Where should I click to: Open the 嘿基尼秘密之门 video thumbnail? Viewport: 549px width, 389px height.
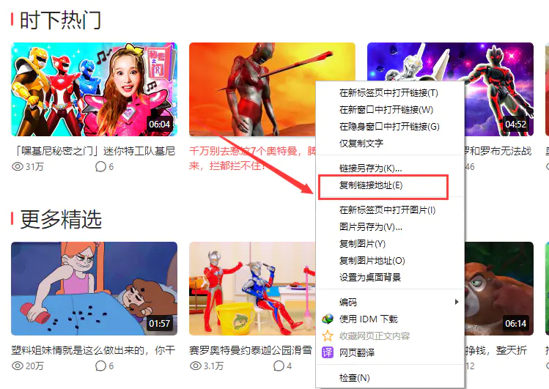pos(94,89)
